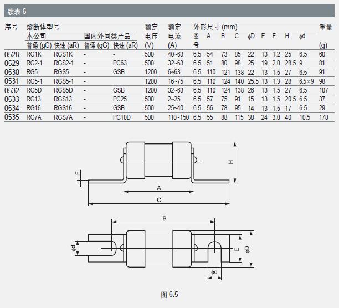Click the table title 续表 6
Image resolution: width=339 pixels, height=308 pixels.
(17, 11)
